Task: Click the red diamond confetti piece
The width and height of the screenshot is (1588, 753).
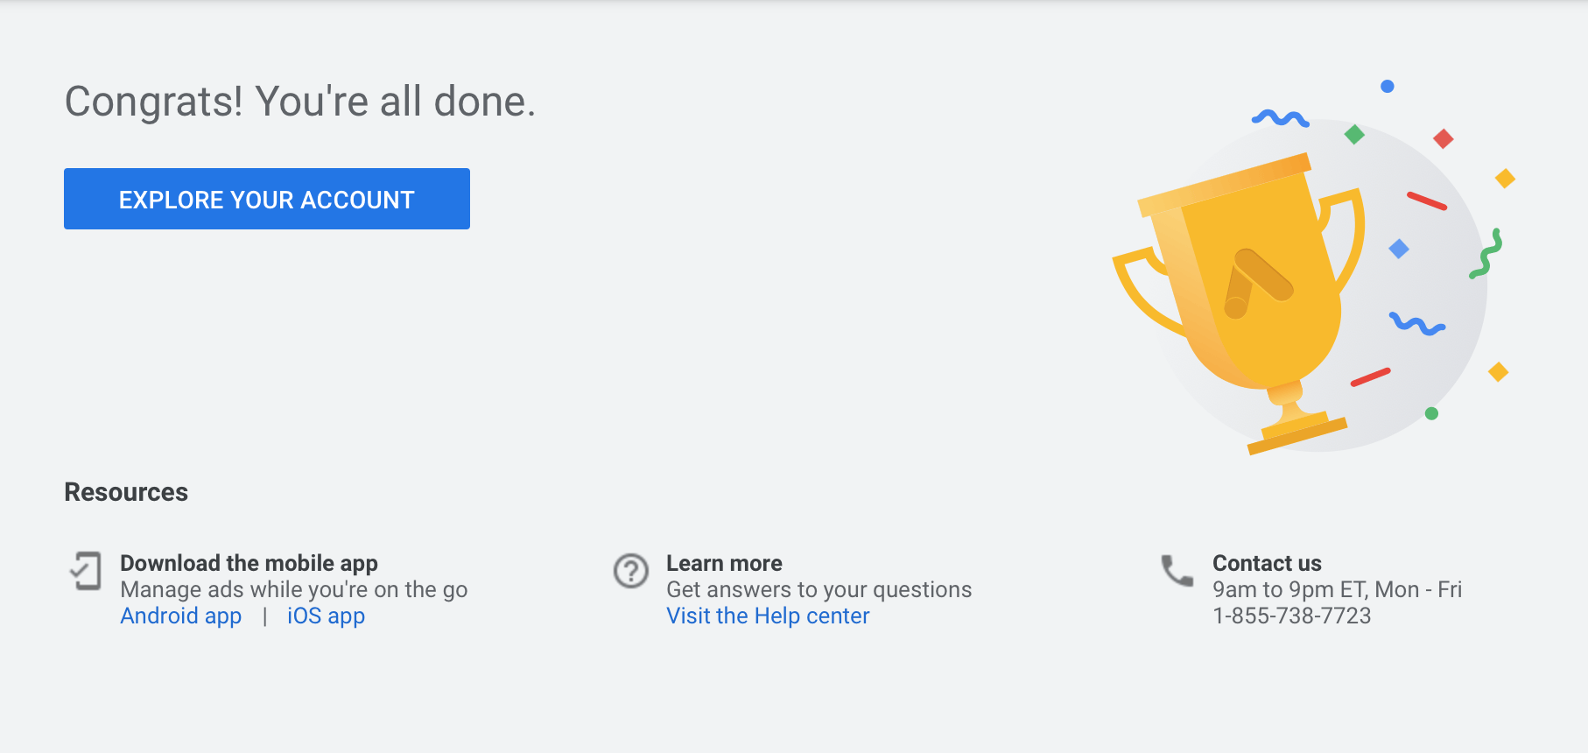Action: click(x=1444, y=138)
